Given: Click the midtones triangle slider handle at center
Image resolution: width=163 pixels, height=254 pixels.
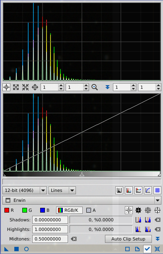Looking at the screenshot, I should pos(82,175).
